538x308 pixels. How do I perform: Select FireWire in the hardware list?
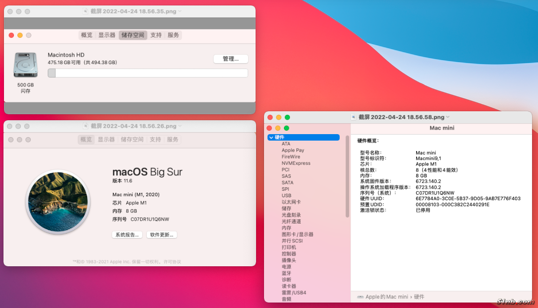coord(290,157)
